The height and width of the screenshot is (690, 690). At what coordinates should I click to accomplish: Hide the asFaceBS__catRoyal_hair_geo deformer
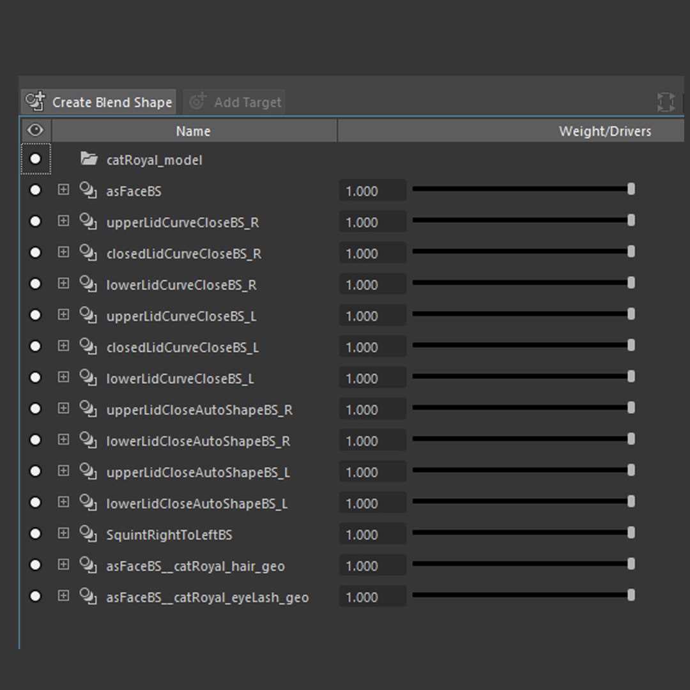point(35,565)
